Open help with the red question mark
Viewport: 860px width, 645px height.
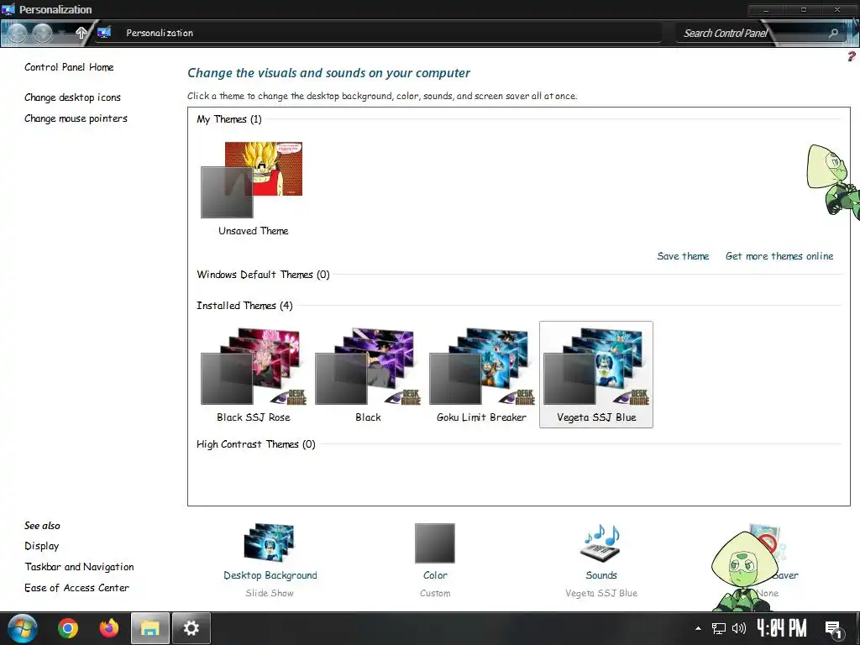coord(852,56)
